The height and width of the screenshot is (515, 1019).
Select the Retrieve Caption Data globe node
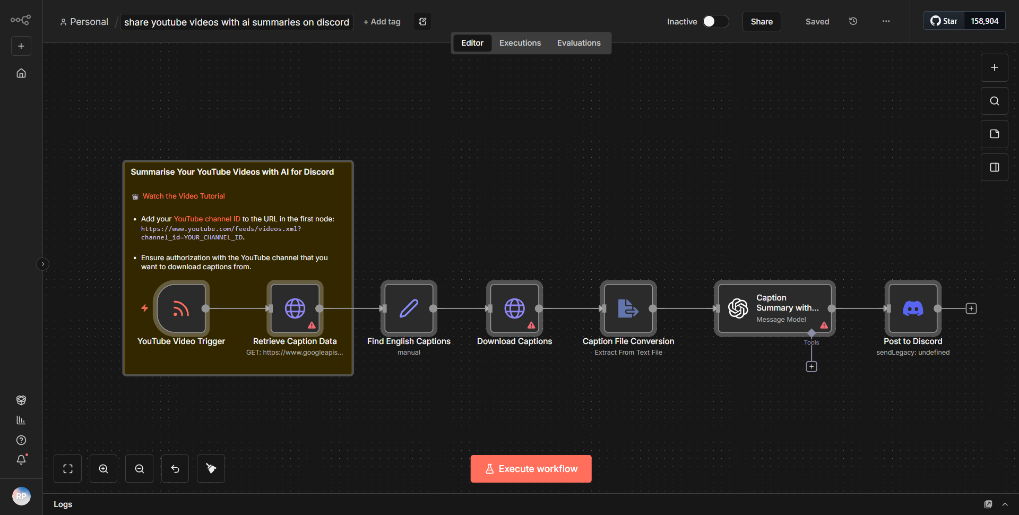295,308
